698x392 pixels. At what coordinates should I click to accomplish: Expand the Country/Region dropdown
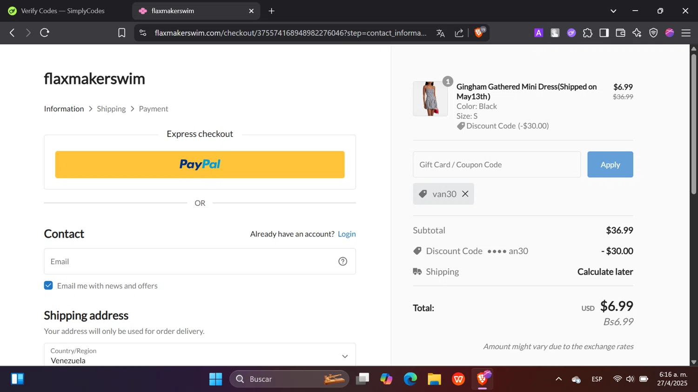pyautogui.click(x=200, y=355)
